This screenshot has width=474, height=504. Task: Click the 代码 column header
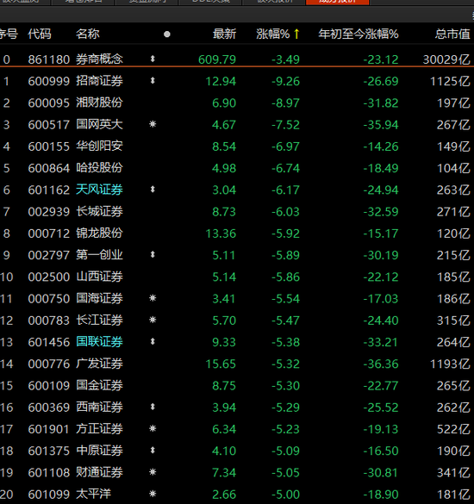coord(40,34)
